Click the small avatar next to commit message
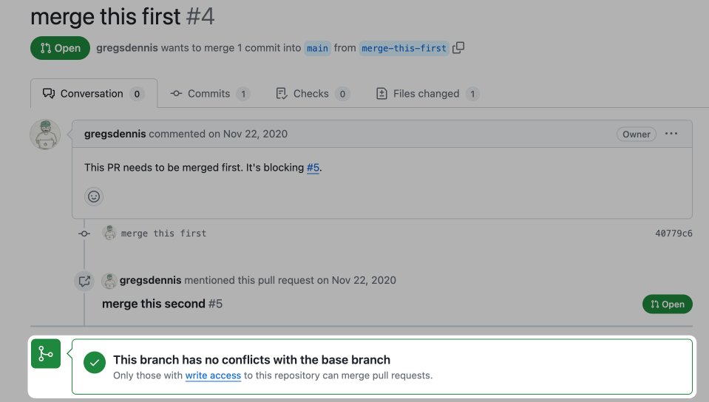Viewport: 709px width, 402px height. [x=109, y=234]
